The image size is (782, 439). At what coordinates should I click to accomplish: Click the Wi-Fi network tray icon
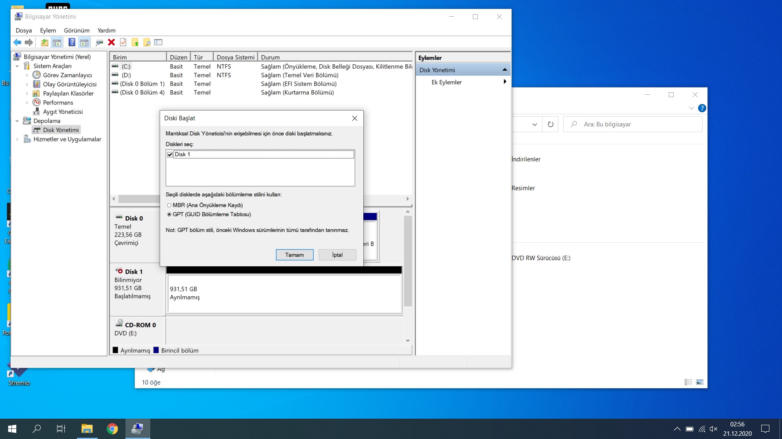pos(702,429)
